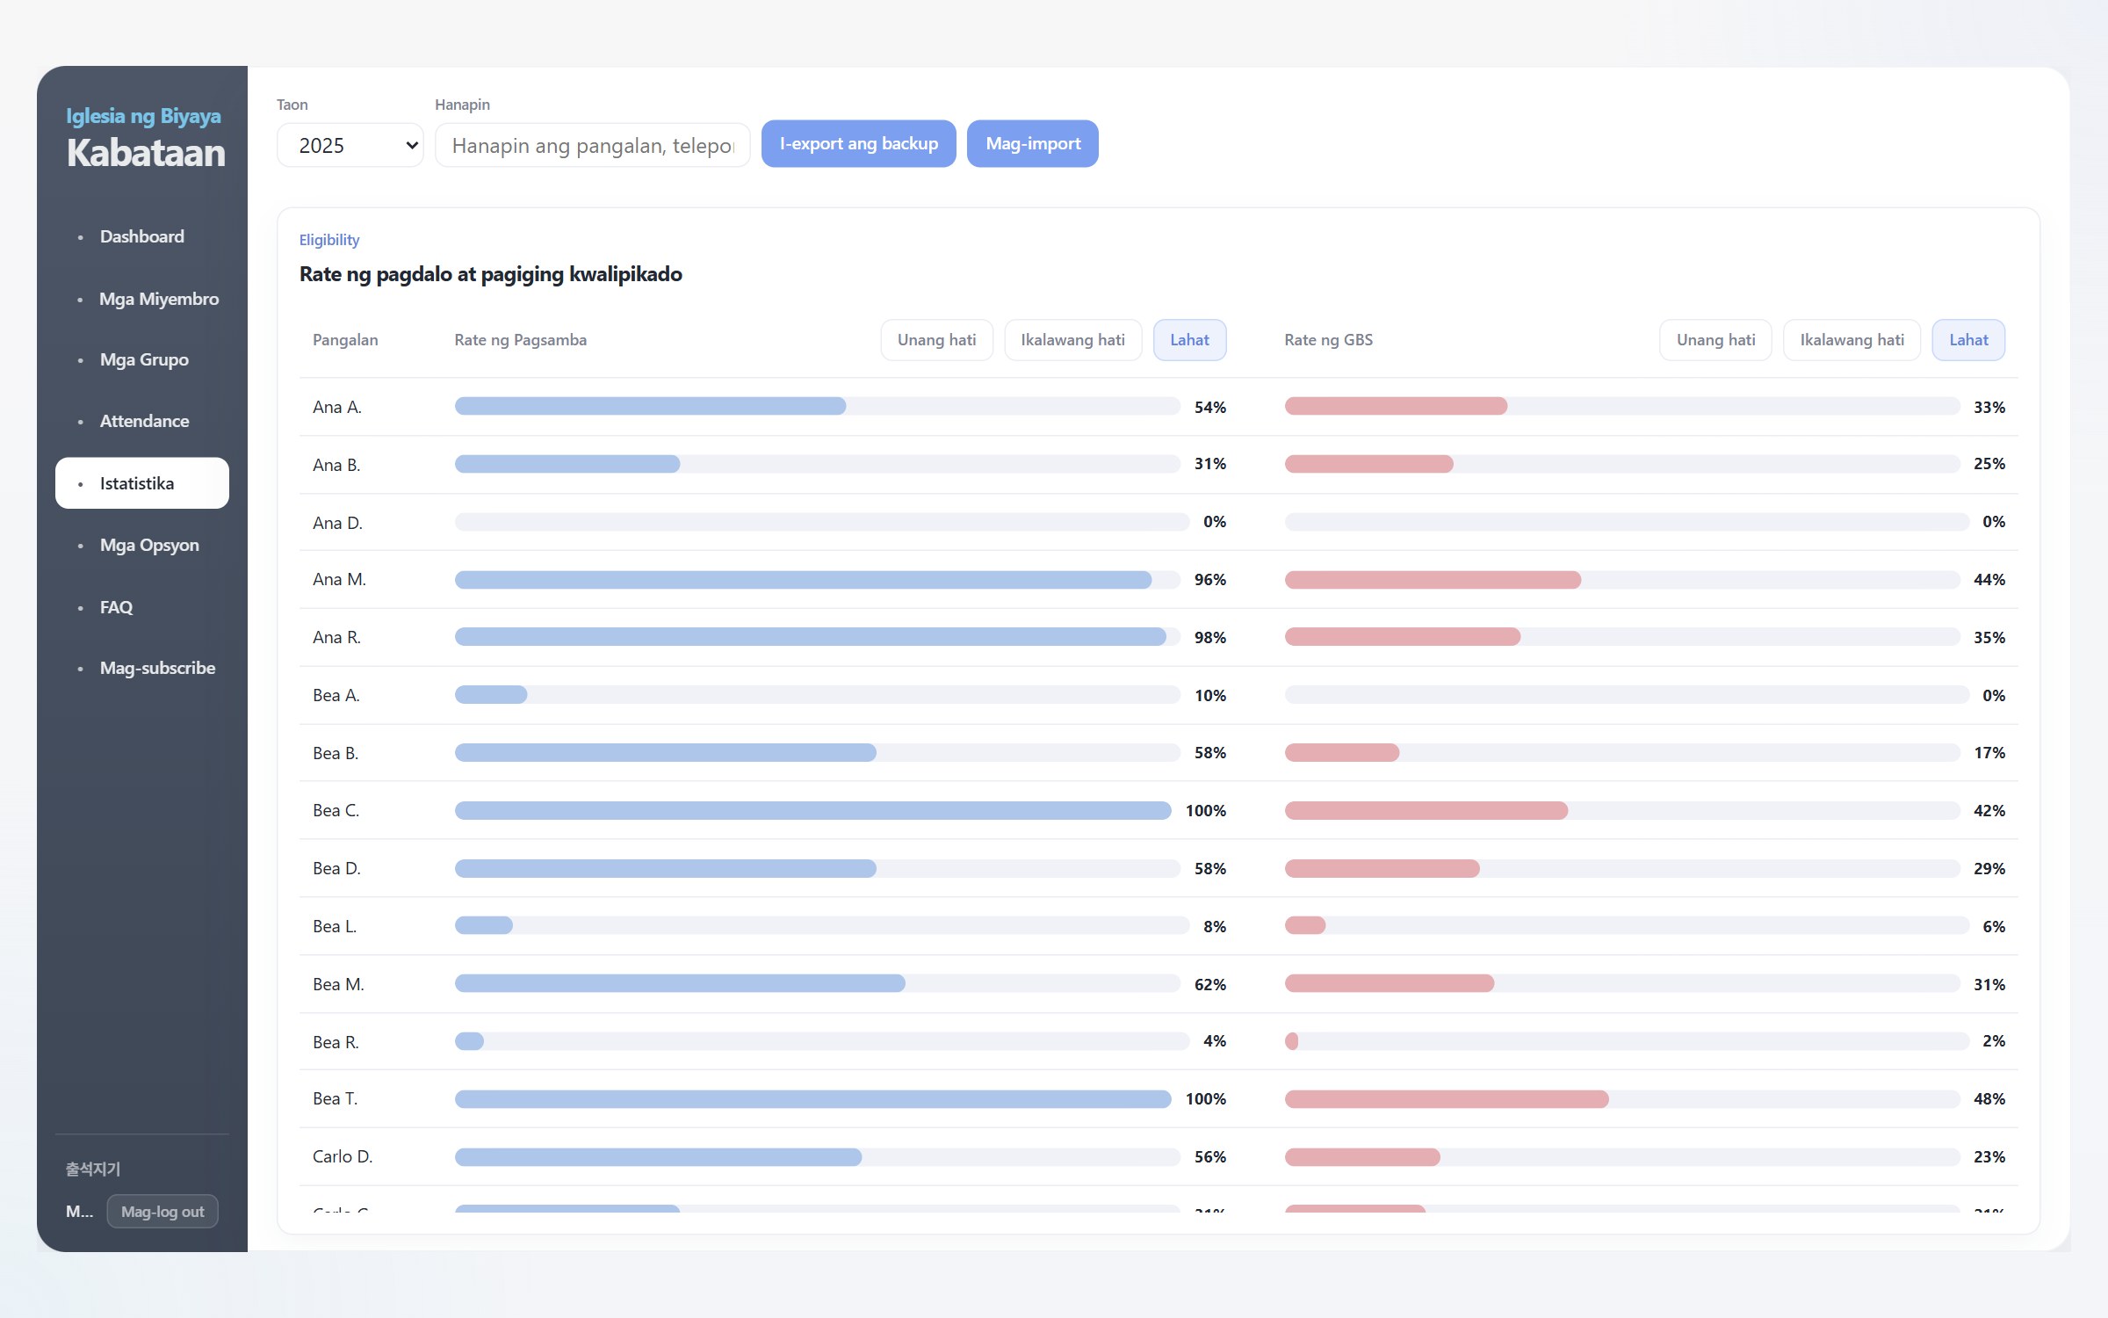Open Mga Grupo in the sidebar
2108x1318 pixels.
pos(141,359)
